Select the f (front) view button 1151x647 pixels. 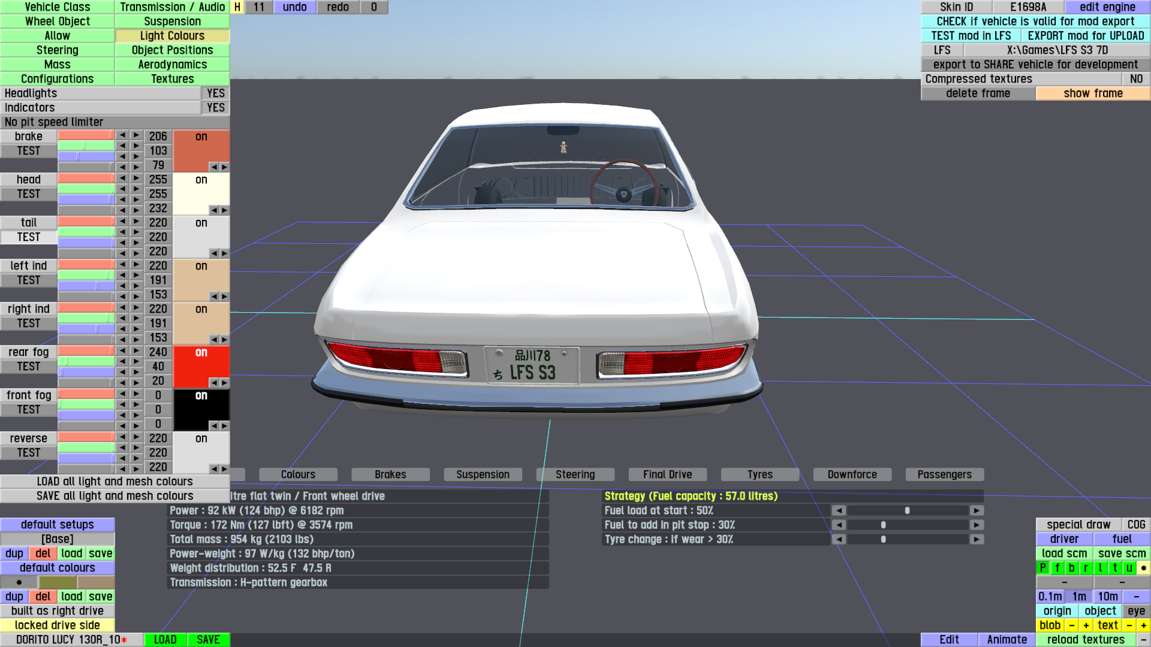coord(1057,568)
